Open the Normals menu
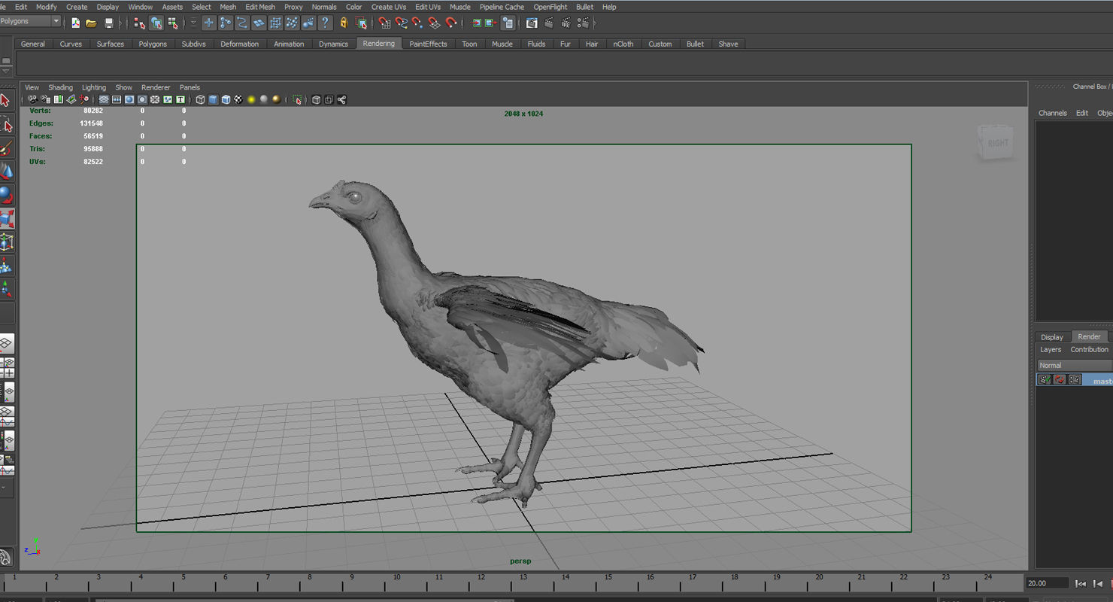Image resolution: width=1113 pixels, height=602 pixels. coord(324,7)
